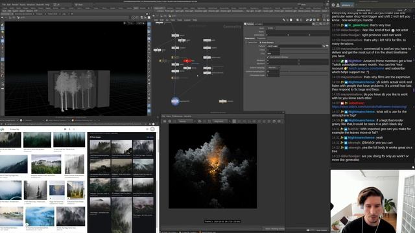This screenshot has width=415, height=233.
Task: Click the Camera path input field
Action: point(294,46)
